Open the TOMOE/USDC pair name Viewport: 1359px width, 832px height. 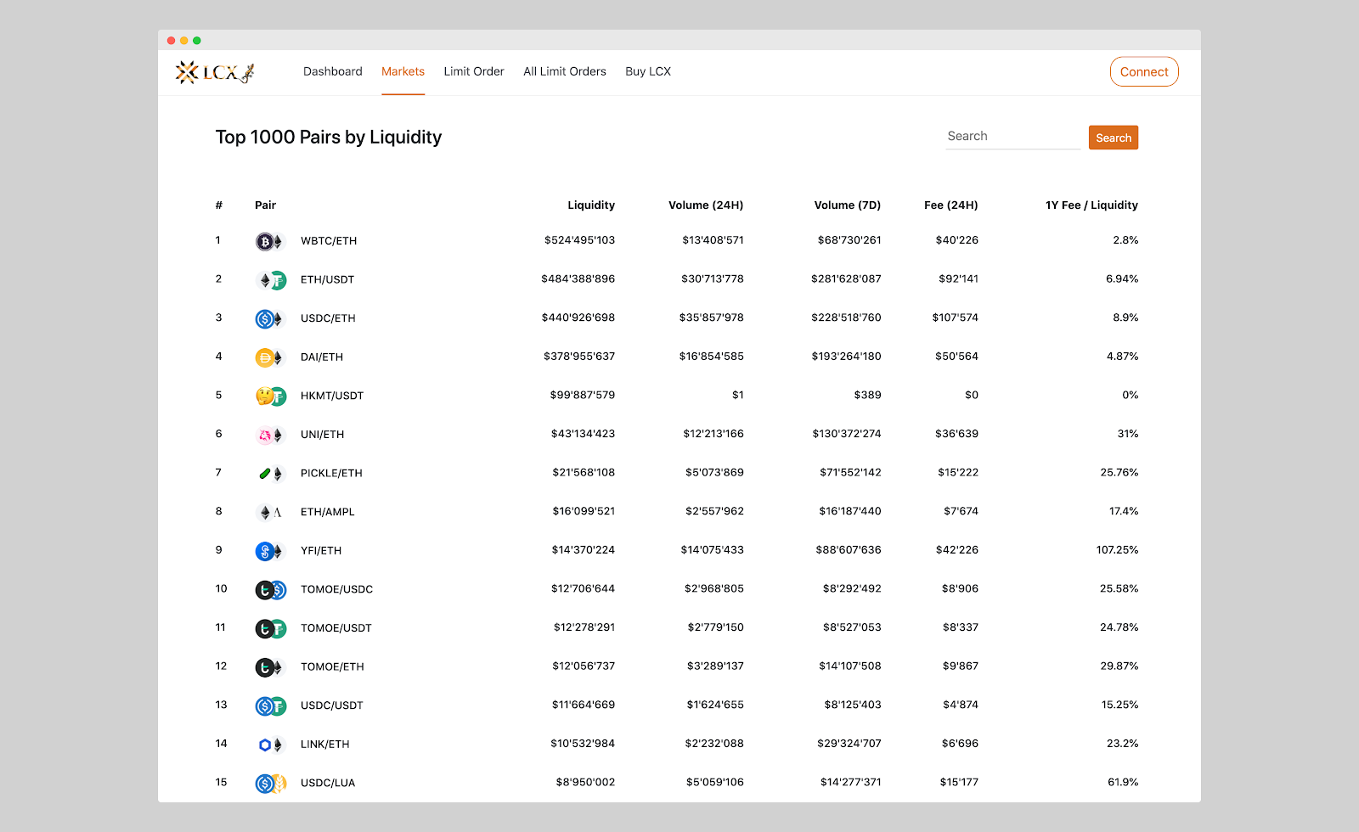point(336,590)
